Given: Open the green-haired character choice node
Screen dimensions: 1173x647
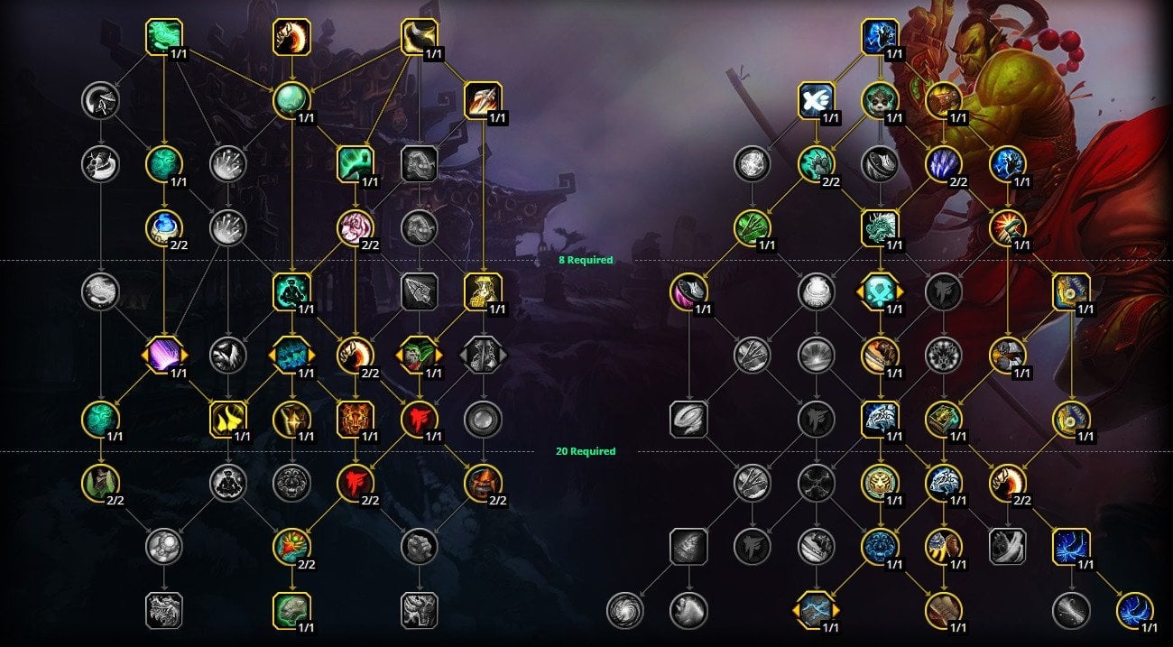Looking at the screenshot, I should tap(419, 355).
